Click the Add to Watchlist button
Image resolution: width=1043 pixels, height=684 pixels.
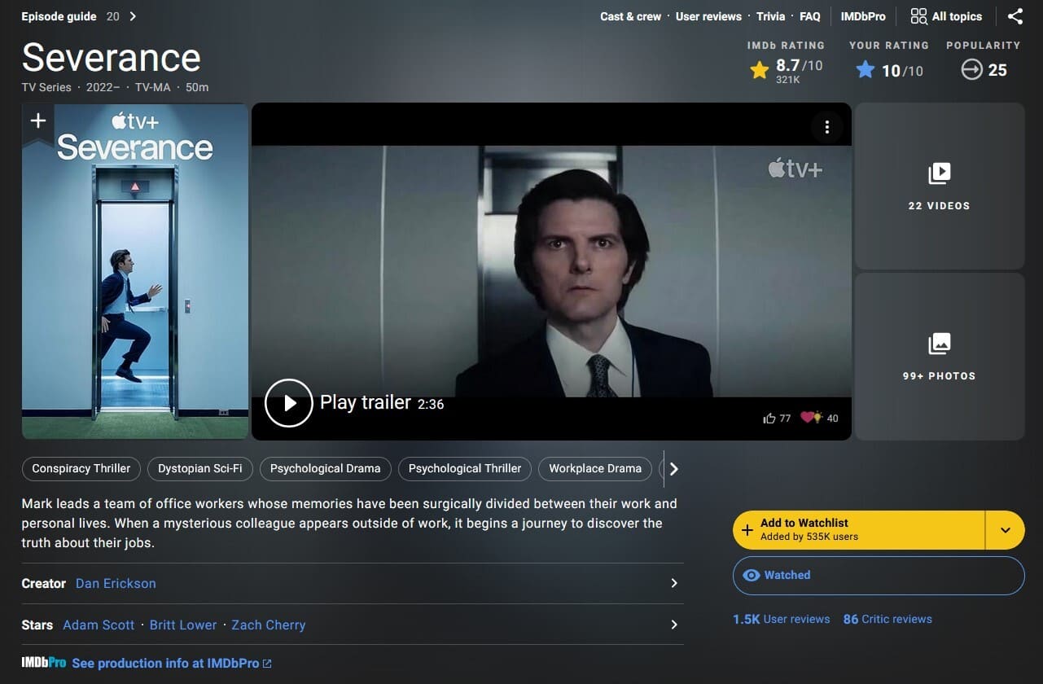(x=859, y=530)
